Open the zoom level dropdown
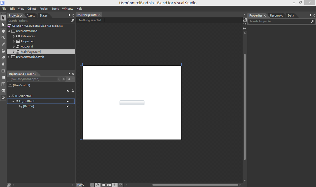Image resolution: width=316 pixels, height=187 pixels. click(x=92, y=185)
